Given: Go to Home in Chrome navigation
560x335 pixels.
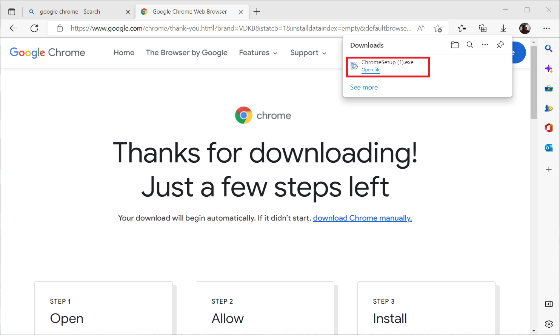Looking at the screenshot, I should pyautogui.click(x=124, y=53).
